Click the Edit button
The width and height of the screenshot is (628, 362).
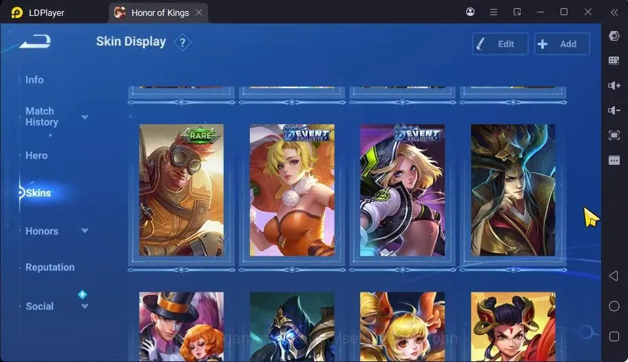pos(500,43)
